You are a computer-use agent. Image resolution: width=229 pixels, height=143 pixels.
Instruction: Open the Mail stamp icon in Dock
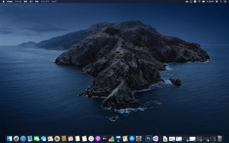pyautogui.click(x=30, y=139)
